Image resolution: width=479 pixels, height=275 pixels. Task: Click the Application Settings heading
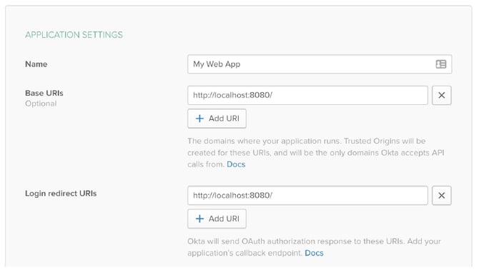click(x=74, y=35)
